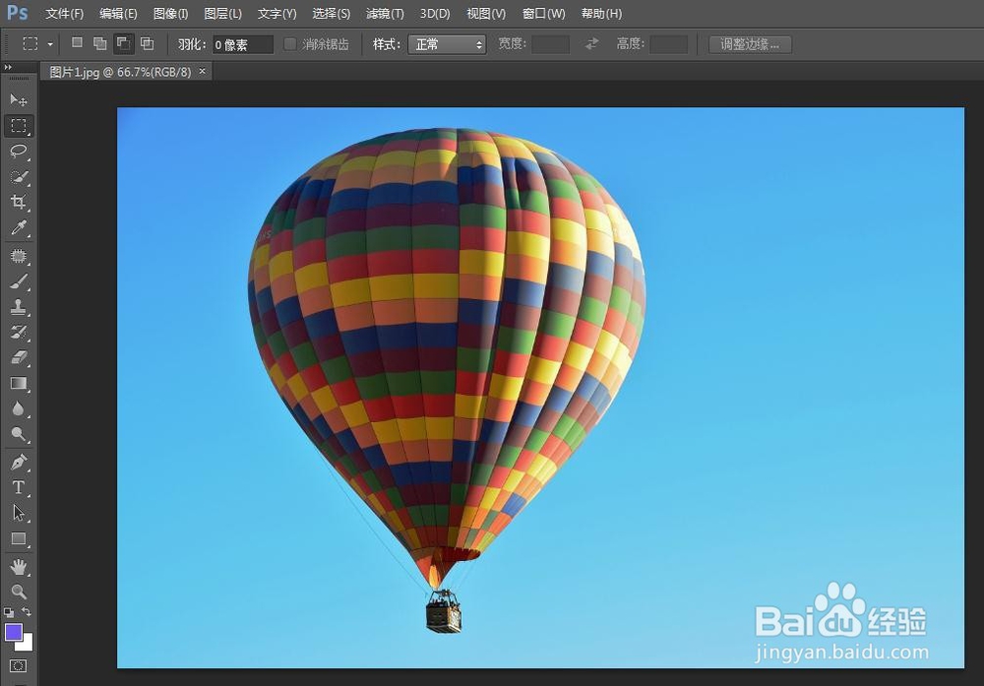Choose Add to Selection mode

99,43
